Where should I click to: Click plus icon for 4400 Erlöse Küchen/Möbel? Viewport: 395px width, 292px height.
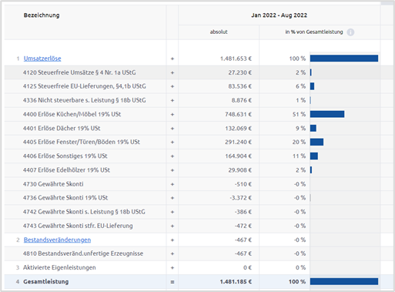pos(172,115)
